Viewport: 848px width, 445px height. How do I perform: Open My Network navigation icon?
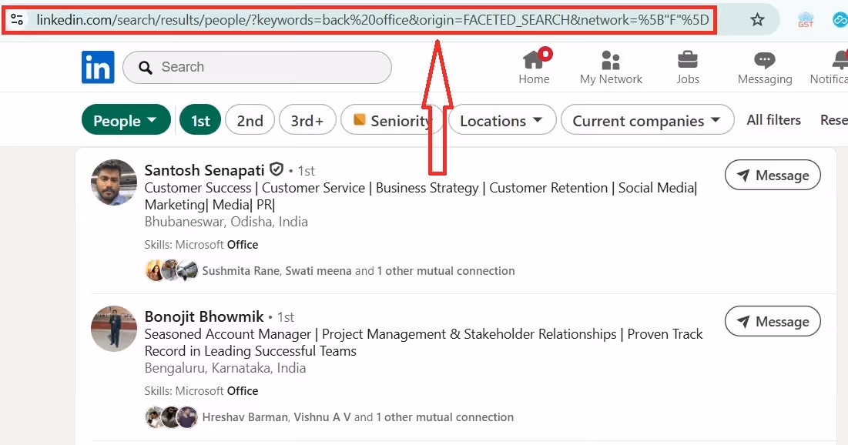click(x=611, y=67)
